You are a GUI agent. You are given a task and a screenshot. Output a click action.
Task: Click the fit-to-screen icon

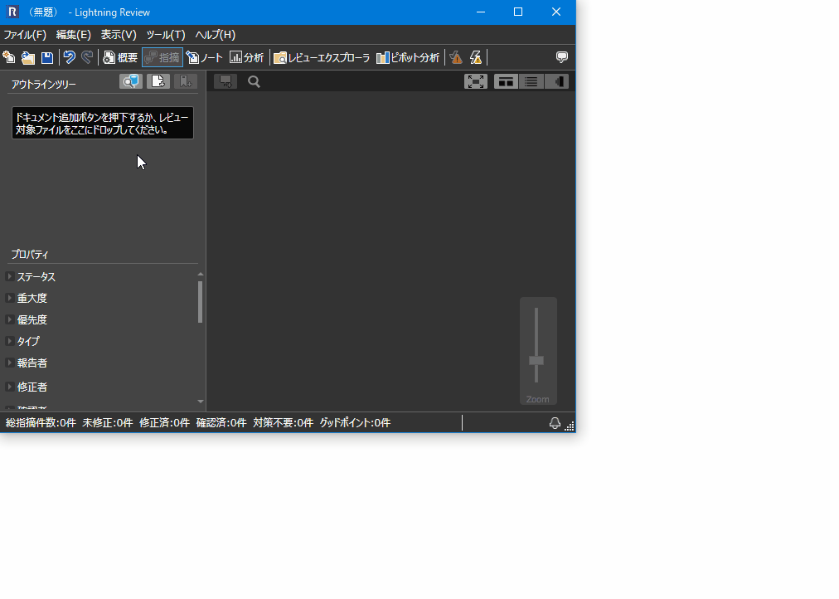click(476, 81)
